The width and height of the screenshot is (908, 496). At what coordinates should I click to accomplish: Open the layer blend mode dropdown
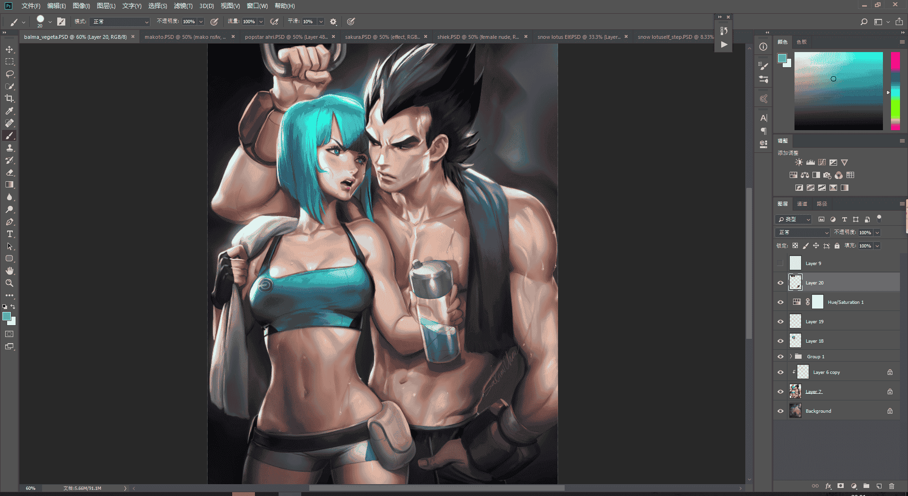[803, 232]
